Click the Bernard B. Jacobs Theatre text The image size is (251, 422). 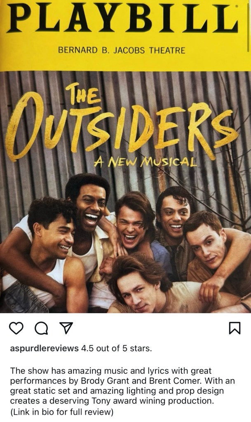point(122,50)
